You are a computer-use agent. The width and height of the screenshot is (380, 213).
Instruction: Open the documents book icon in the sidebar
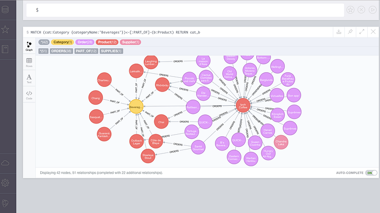point(5,49)
